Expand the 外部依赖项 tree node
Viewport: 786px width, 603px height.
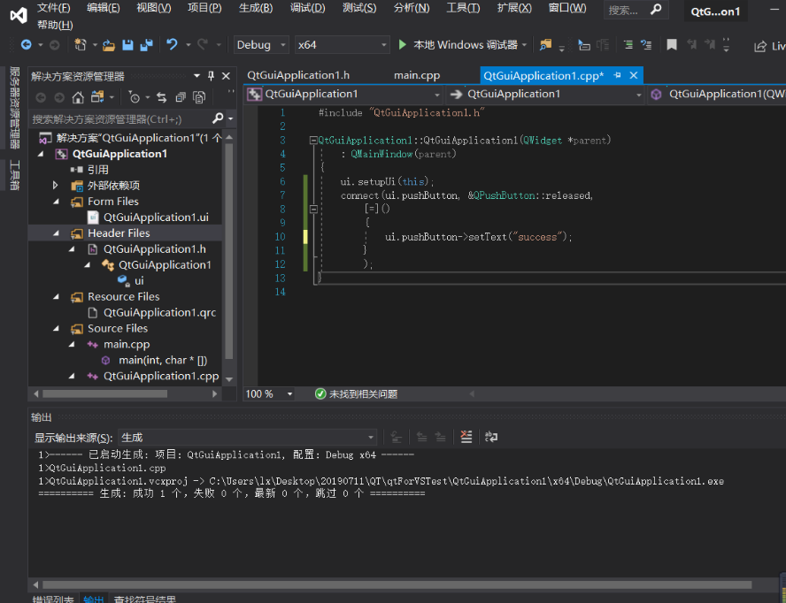[x=56, y=186]
